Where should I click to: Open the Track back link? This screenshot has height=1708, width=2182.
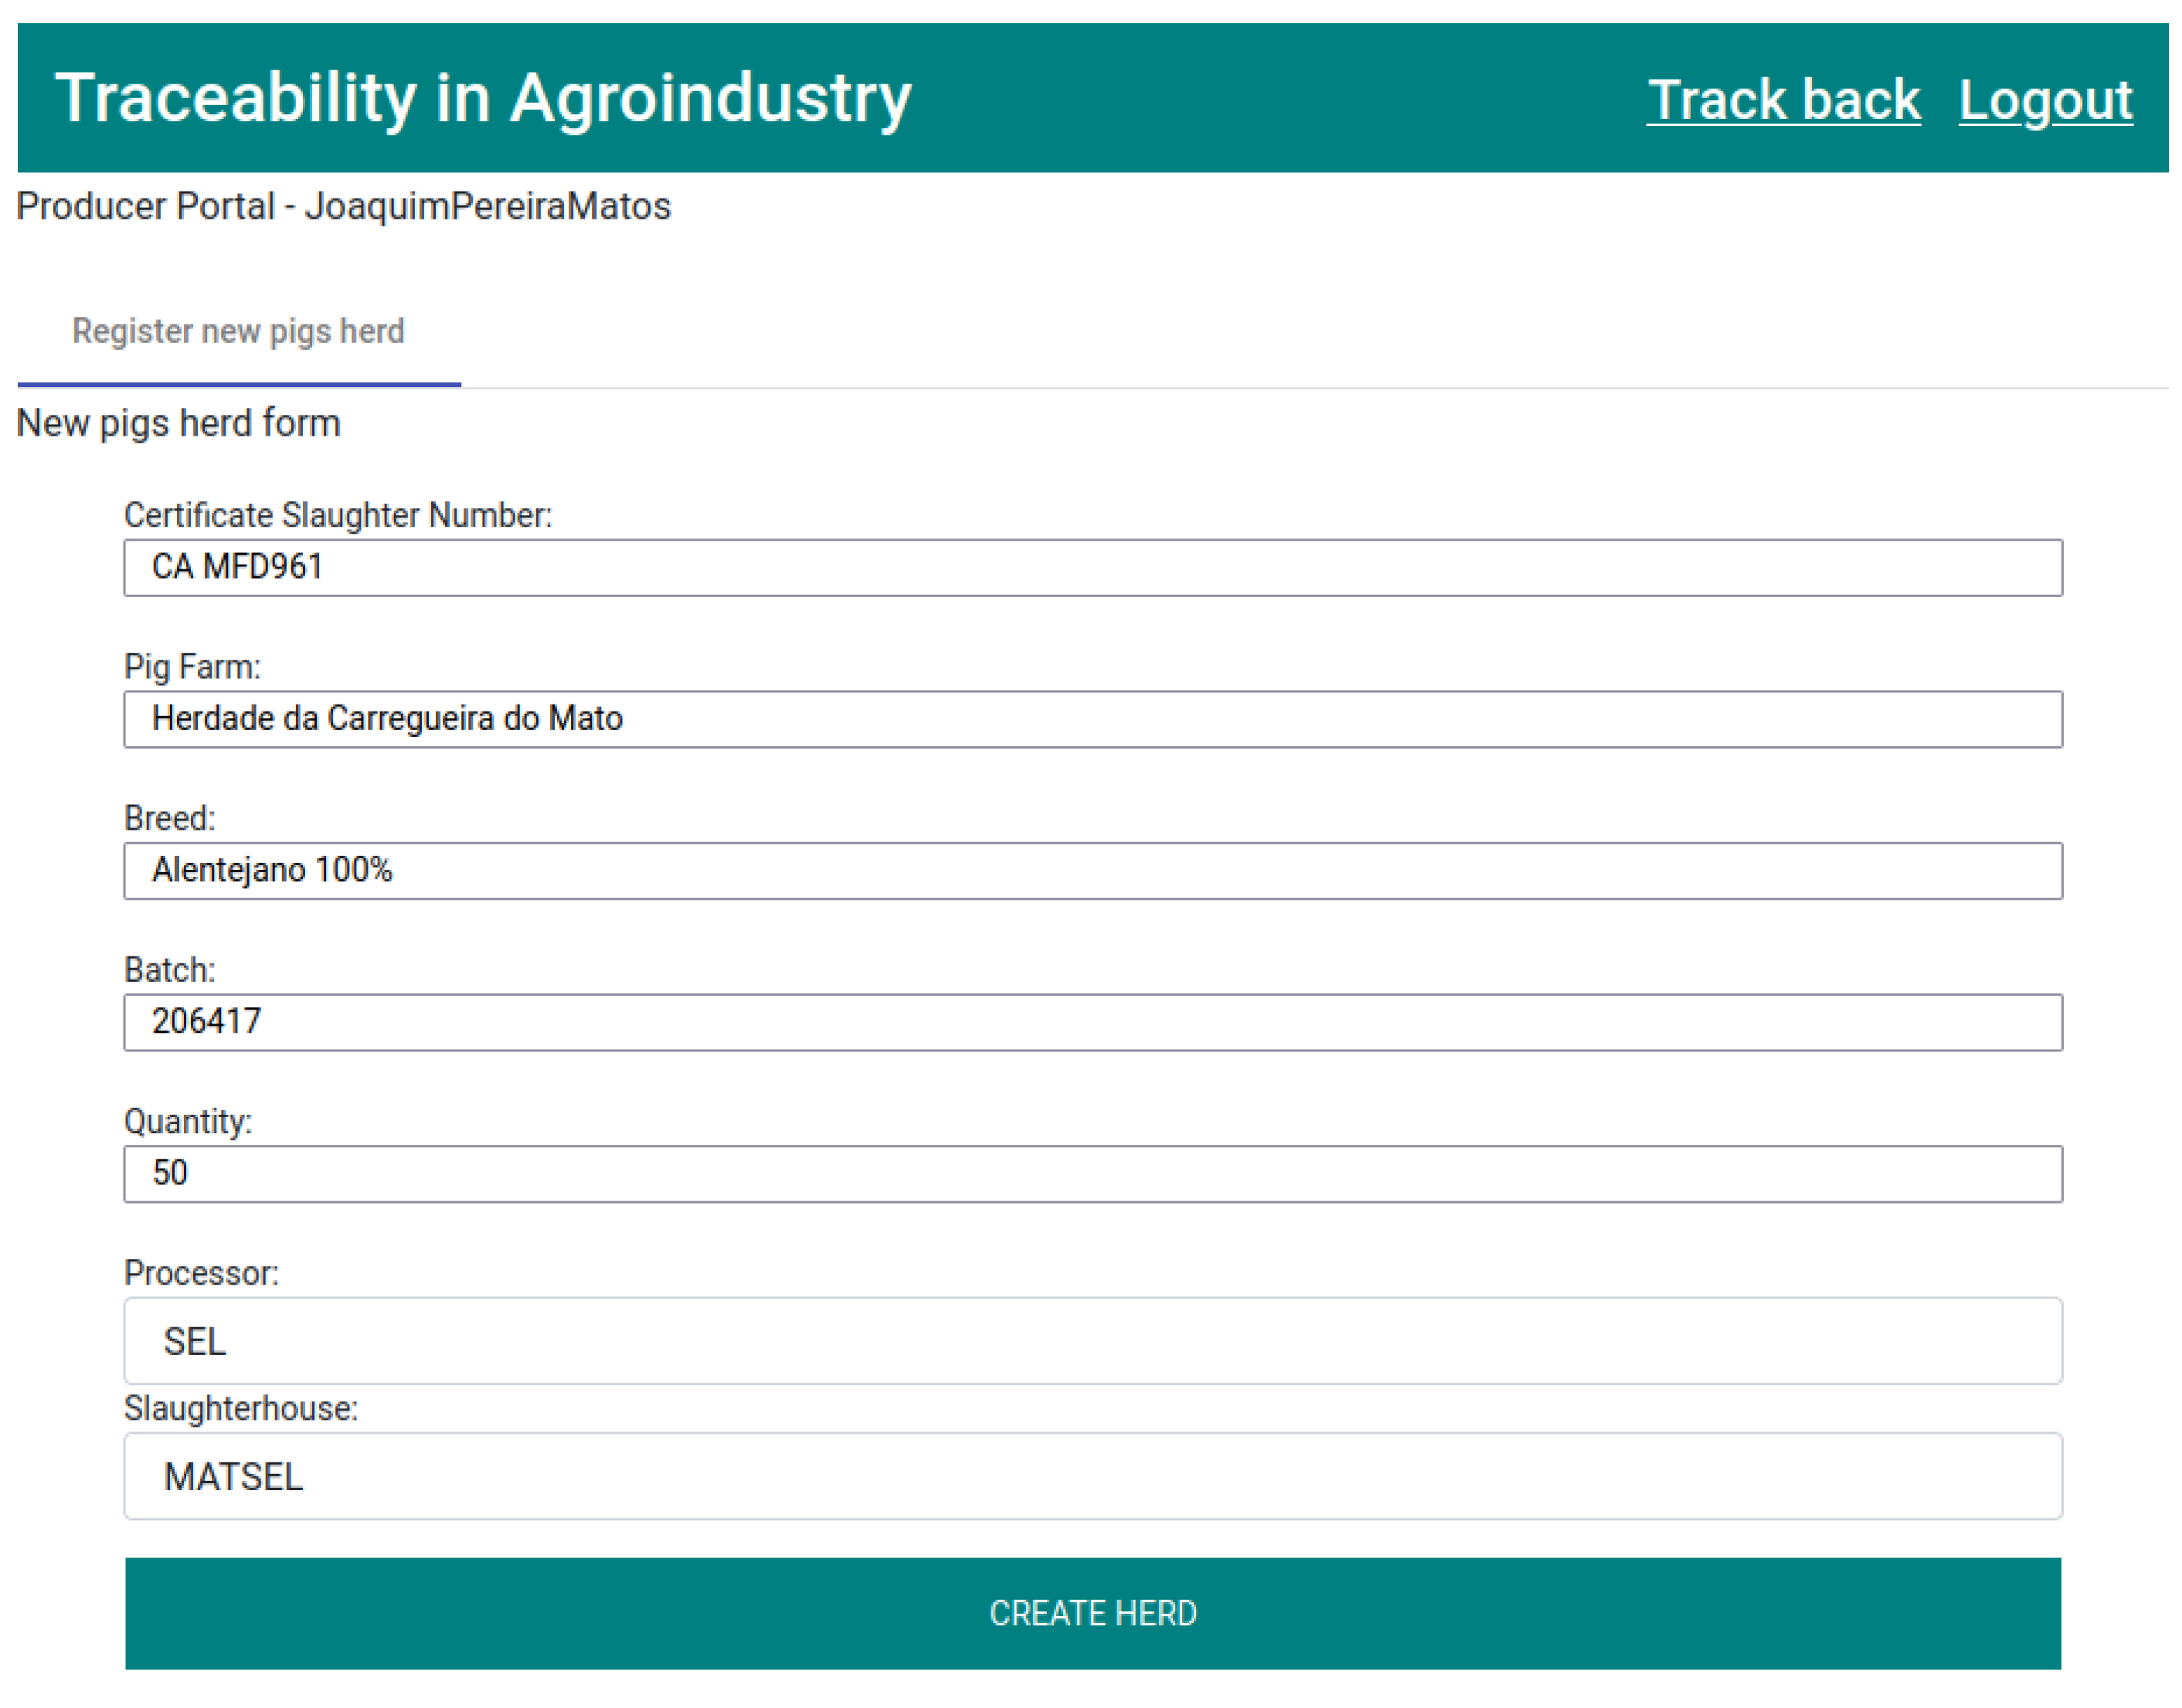[1782, 100]
